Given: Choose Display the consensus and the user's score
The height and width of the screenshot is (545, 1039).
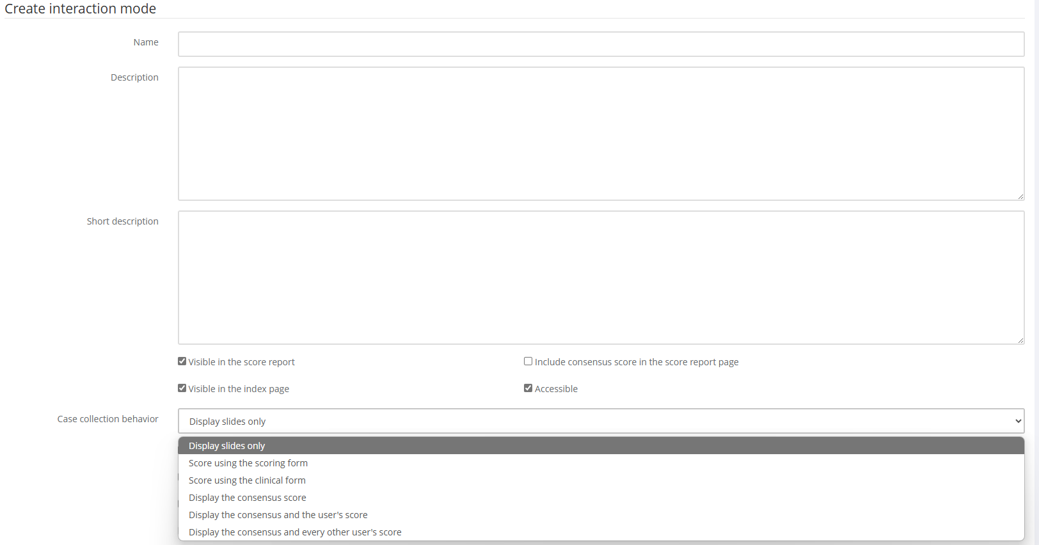Looking at the screenshot, I should (278, 515).
